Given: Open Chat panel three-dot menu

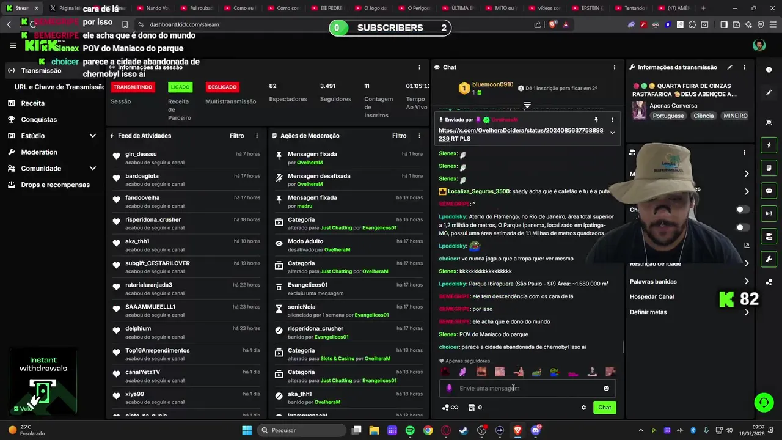Looking at the screenshot, I should point(615,67).
